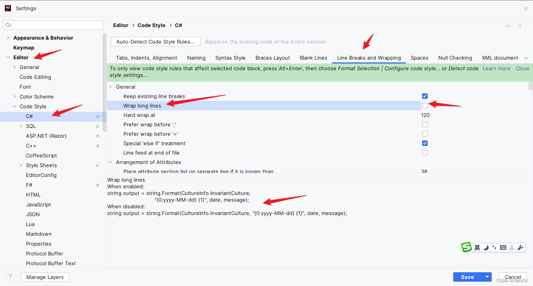
Task: Click Auto-Detect Code Style Rules button
Action: pyautogui.click(x=156, y=42)
